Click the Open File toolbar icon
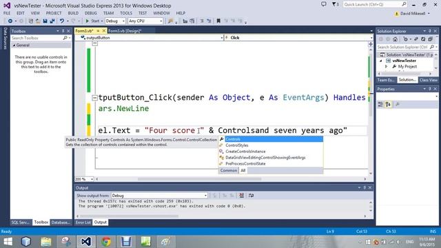The height and width of the screenshot is (248, 441). coord(38,21)
